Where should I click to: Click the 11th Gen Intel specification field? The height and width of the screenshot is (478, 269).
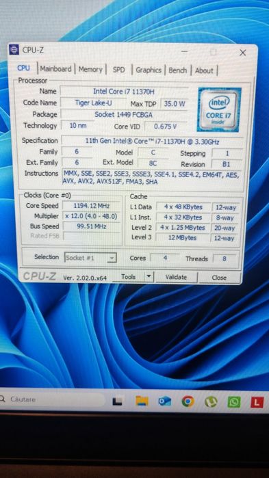152,142
